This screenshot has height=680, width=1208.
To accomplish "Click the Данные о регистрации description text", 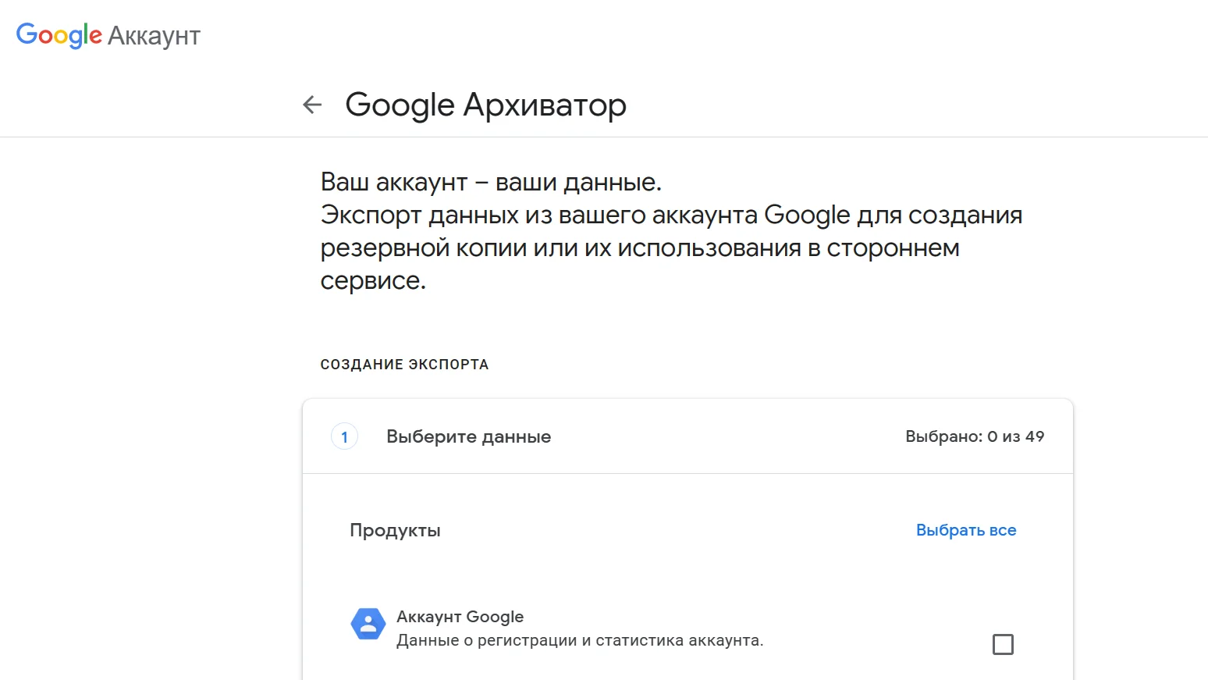I will [579, 640].
